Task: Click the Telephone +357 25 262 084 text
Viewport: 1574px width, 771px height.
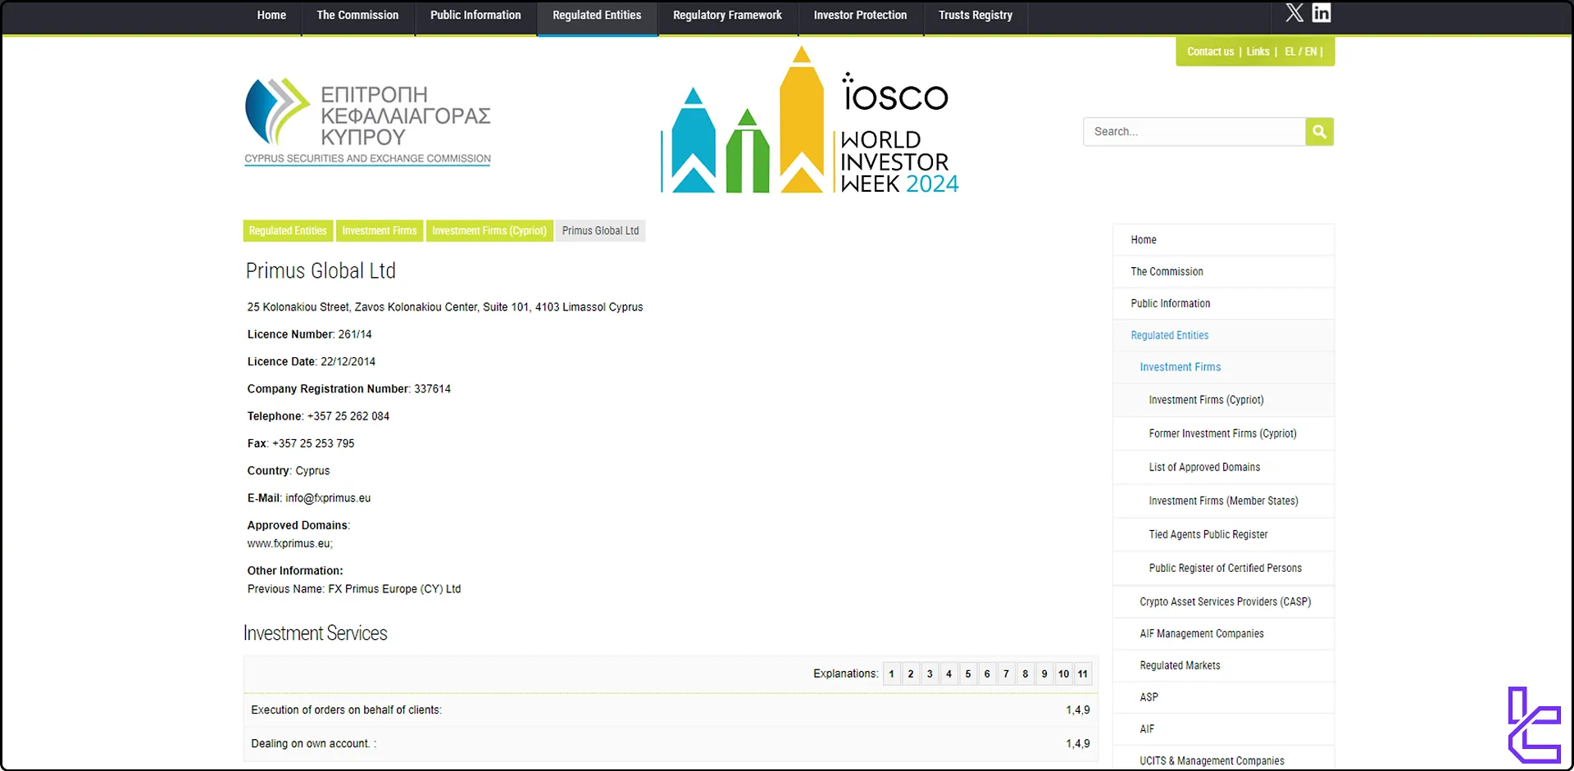Action: [x=318, y=416]
